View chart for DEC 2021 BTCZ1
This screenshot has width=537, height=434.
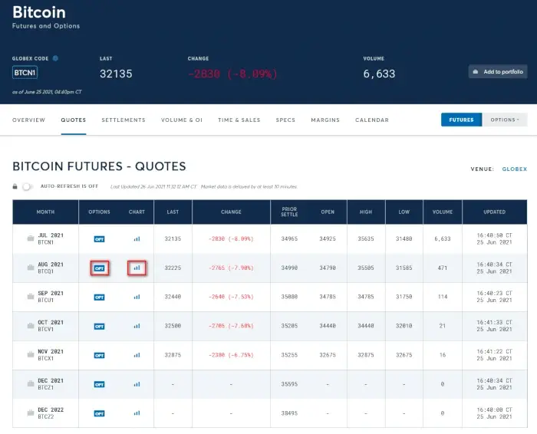coord(137,384)
